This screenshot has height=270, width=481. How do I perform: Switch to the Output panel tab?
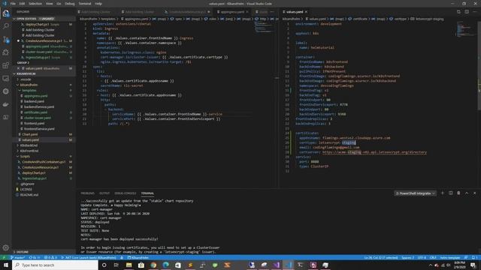(104, 193)
